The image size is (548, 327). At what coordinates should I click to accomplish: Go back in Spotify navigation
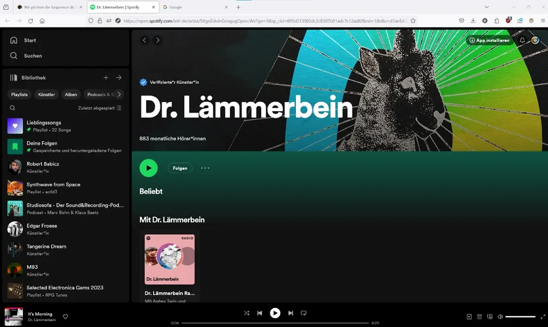[145, 40]
